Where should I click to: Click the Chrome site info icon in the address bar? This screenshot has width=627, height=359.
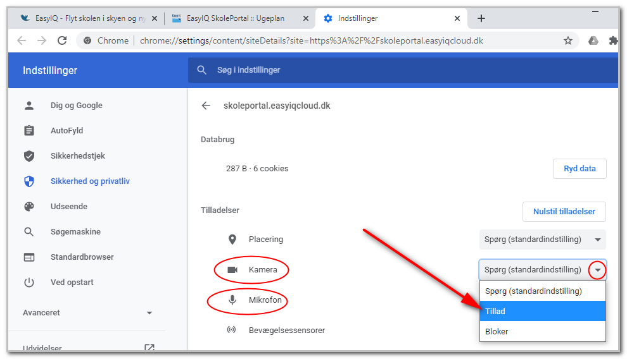(87, 40)
